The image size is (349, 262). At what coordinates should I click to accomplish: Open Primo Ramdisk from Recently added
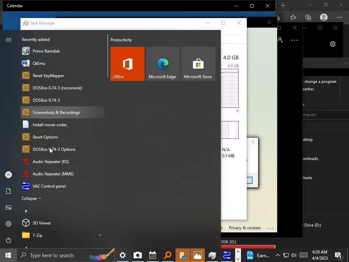coord(62,51)
